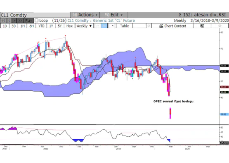The width and height of the screenshot is (229, 163).
Task: Enable the Loop checkbox
Action: pyautogui.click(x=36, y=21)
